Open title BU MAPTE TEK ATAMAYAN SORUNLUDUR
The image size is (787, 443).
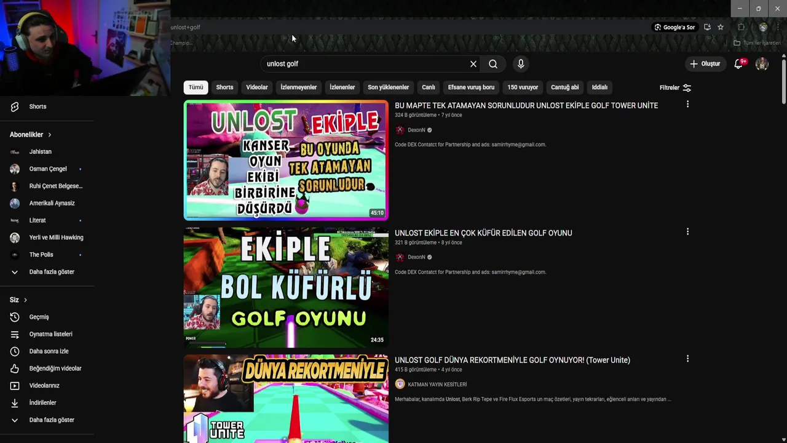(x=526, y=106)
